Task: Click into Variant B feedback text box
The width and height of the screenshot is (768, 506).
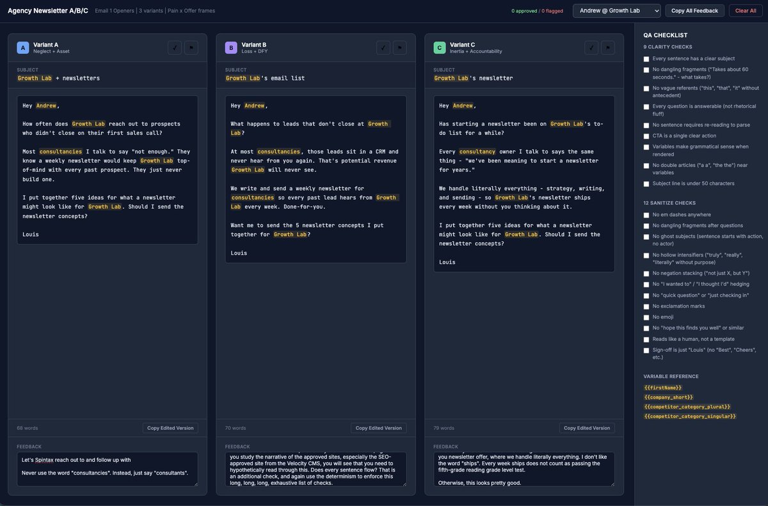Action: pyautogui.click(x=316, y=469)
